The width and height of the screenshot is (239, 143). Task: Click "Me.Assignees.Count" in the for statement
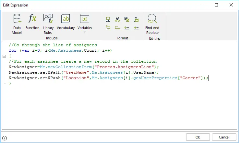74,50
